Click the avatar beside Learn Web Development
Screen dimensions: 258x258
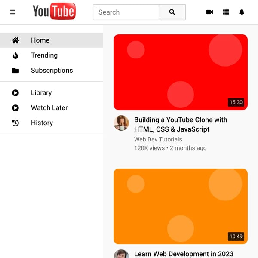click(121, 254)
